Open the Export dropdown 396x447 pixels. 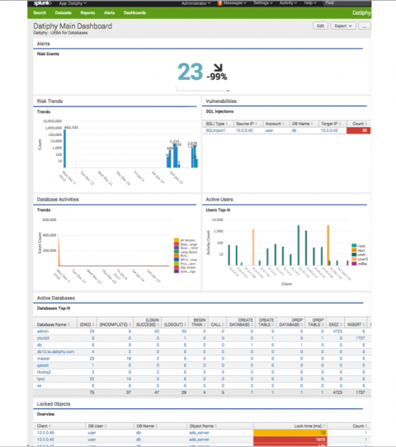pos(343,26)
